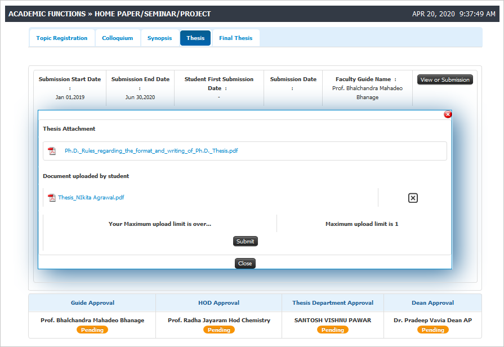Click the date and time in header
The width and height of the screenshot is (504, 347).
(x=454, y=14)
